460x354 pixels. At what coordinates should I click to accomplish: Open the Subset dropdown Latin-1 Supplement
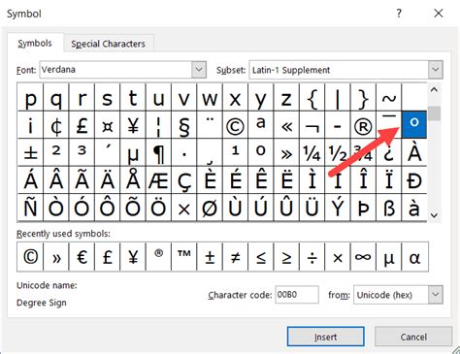(x=436, y=70)
